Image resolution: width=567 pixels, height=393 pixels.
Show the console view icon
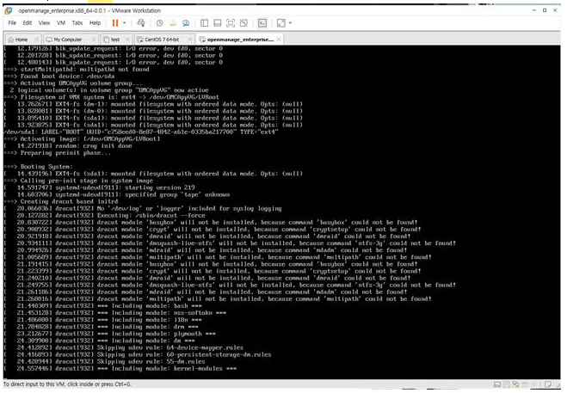click(262, 23)
